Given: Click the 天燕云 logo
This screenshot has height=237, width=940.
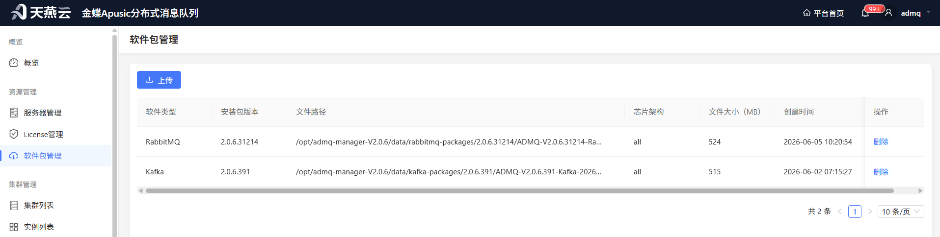Looking at the screenshot, I should [x=41, y=12].
